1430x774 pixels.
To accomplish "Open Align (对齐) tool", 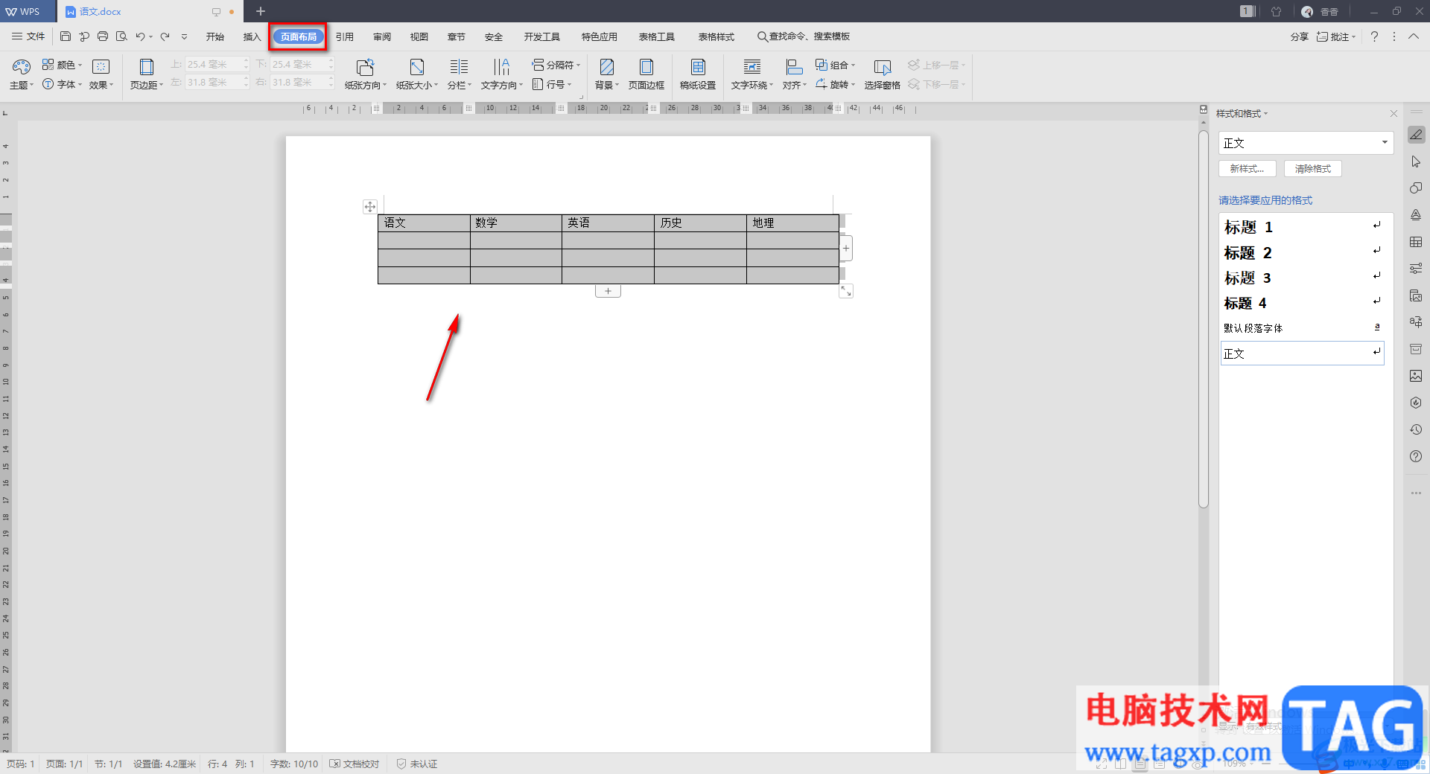I will tap(795, 74).
